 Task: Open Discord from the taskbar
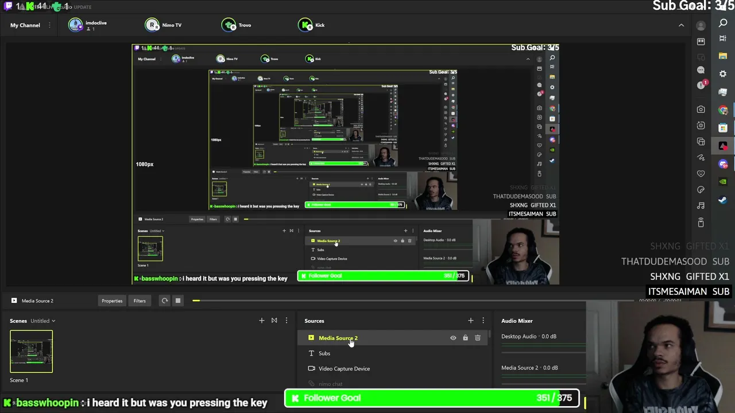point(723,164)
